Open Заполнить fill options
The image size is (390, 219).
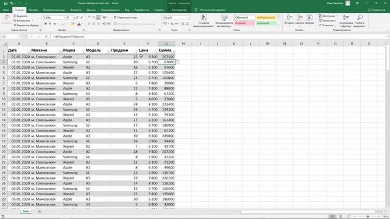[327, 21]
